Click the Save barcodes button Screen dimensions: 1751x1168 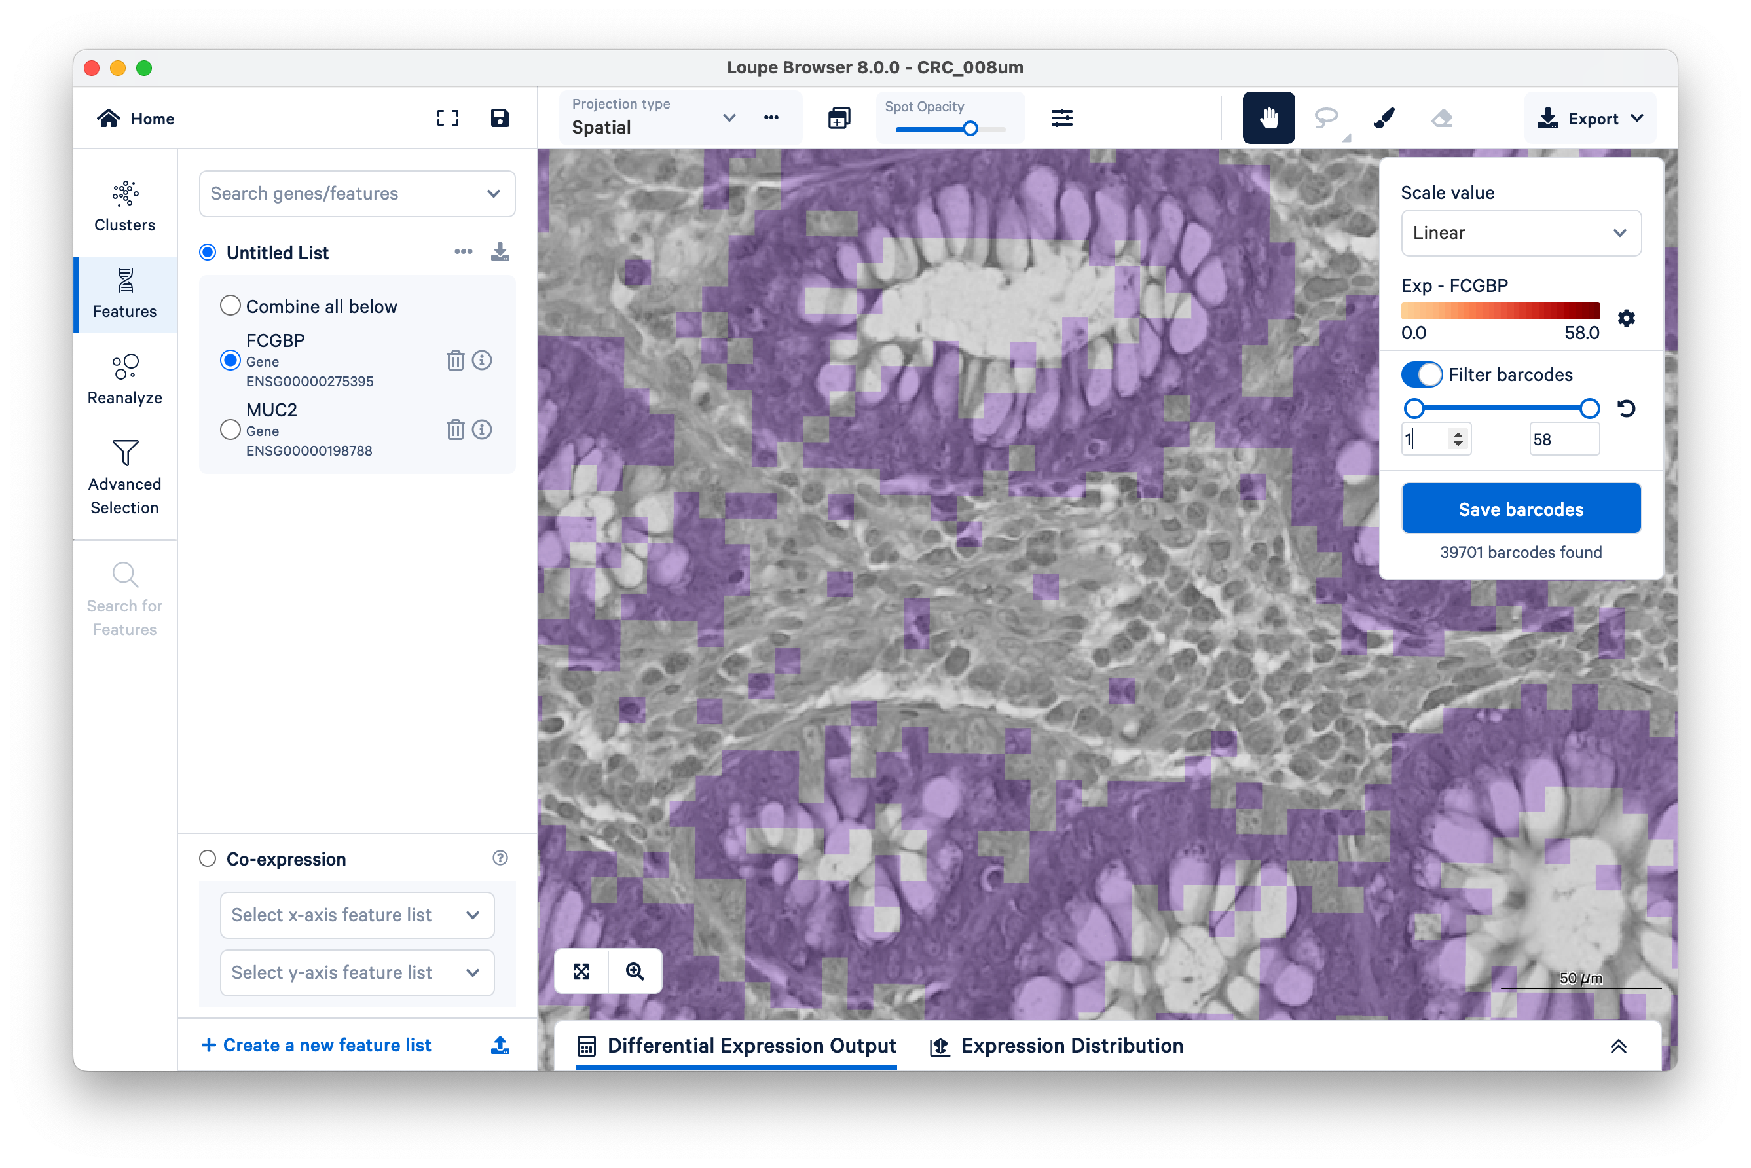[x=1520, y=509]
